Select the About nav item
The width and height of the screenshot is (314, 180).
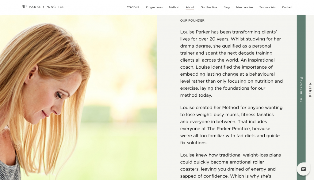[x=190, y=7]
